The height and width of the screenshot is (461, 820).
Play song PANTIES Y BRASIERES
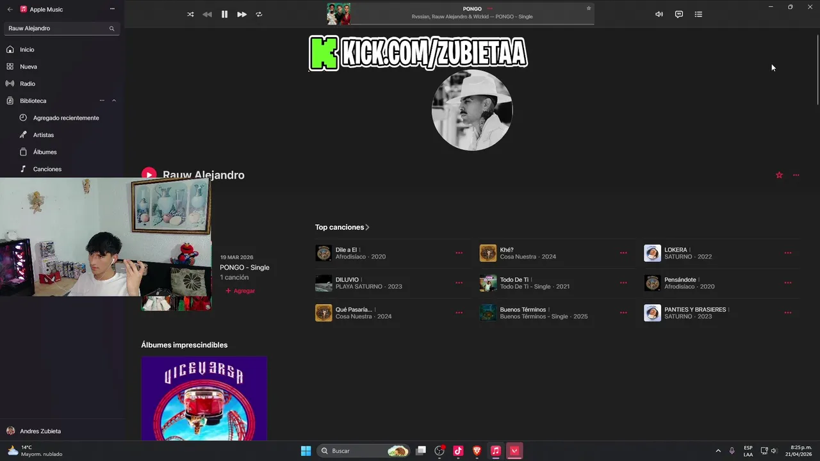point(652,312)
